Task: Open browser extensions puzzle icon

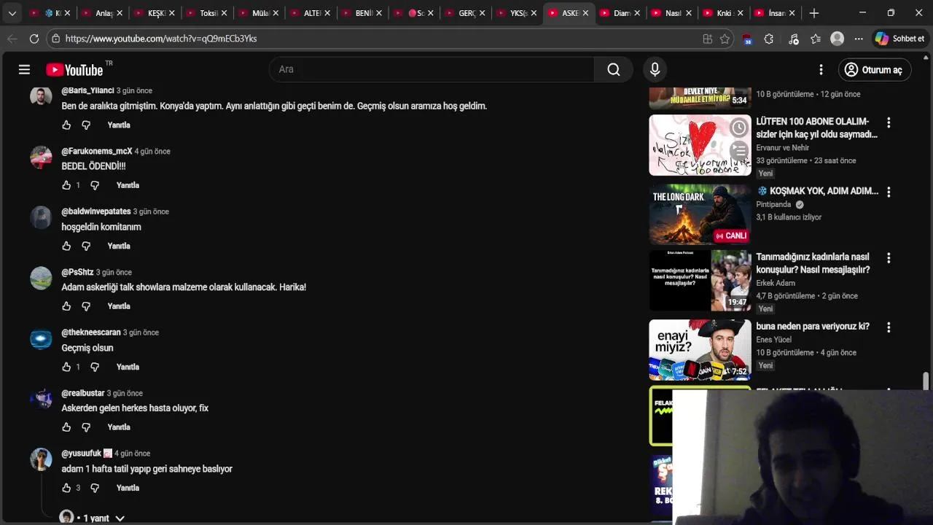Action: [x=768, y=39]
